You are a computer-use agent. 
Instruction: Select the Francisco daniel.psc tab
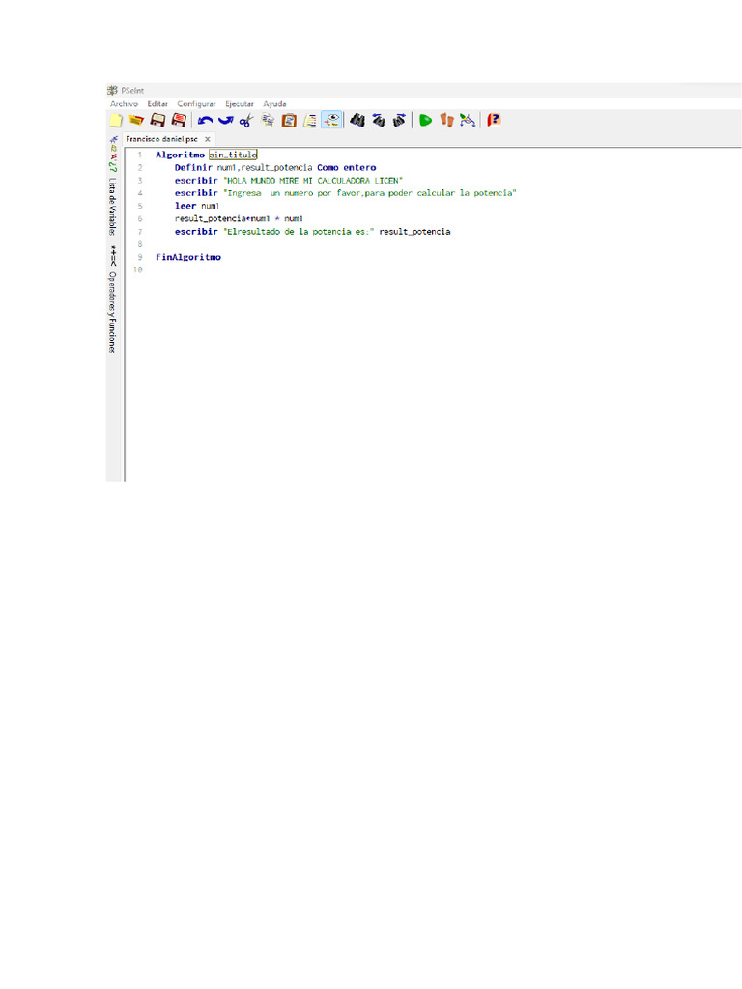click(161, 139)
